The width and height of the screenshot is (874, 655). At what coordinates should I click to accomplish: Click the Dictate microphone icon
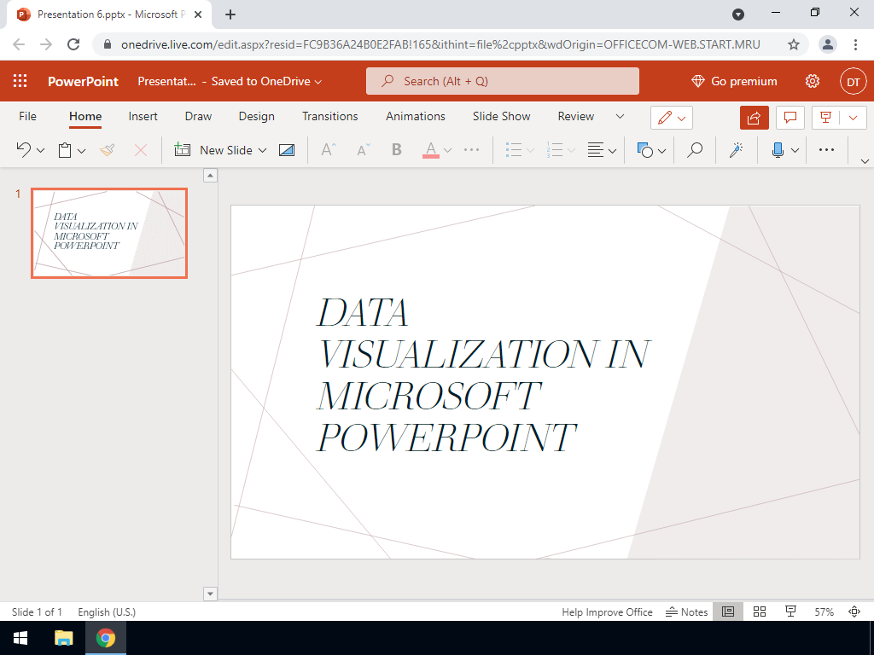click(x=778, y=150)
